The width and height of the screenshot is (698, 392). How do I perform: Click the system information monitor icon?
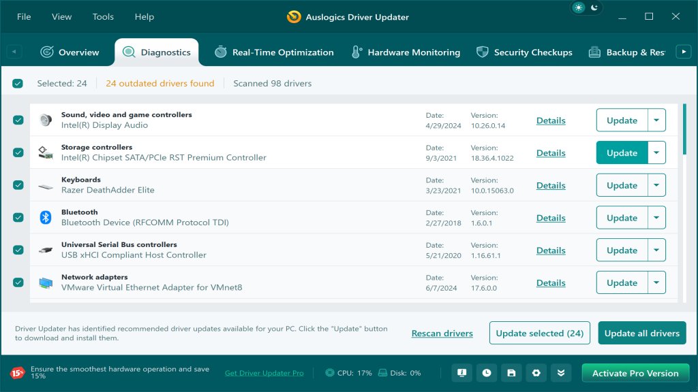click(x=462, y=373)
